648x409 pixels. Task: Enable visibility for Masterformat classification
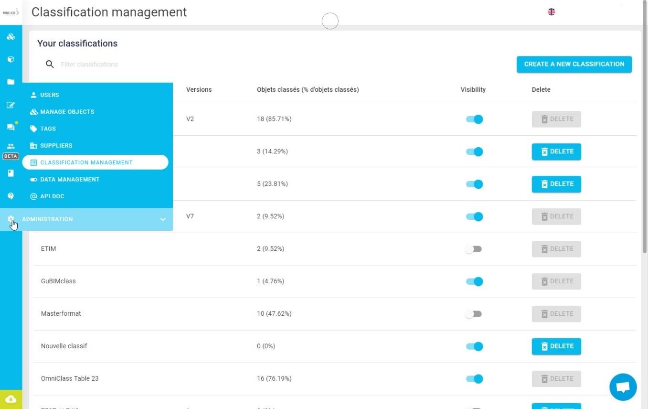pyautogui.click(x=474, y=314)
